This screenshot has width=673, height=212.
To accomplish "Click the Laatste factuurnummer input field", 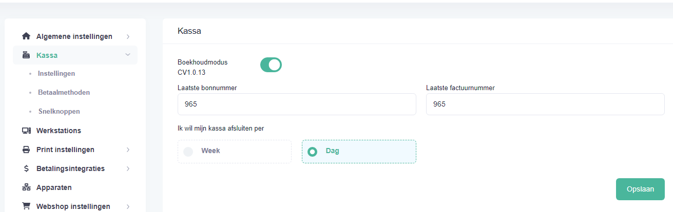I will click(545, 104).
